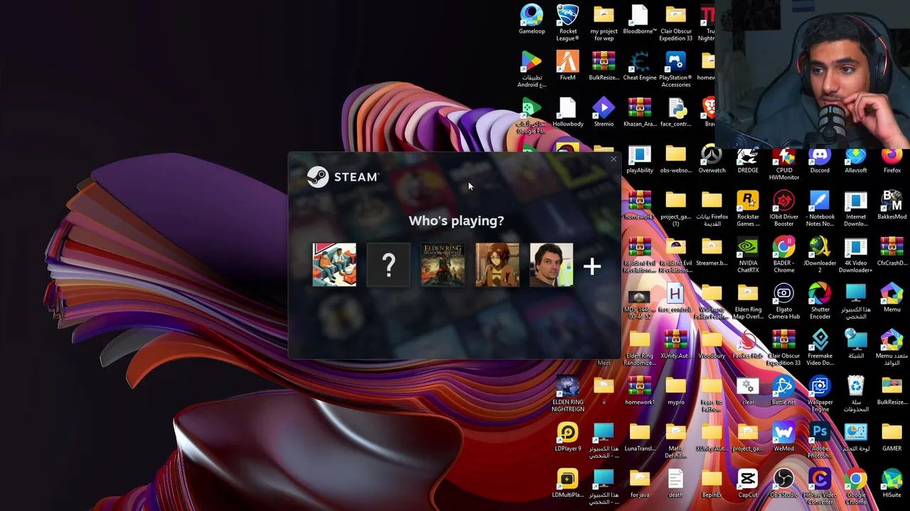Open Battle.net launcher

[x=783, y=391]
